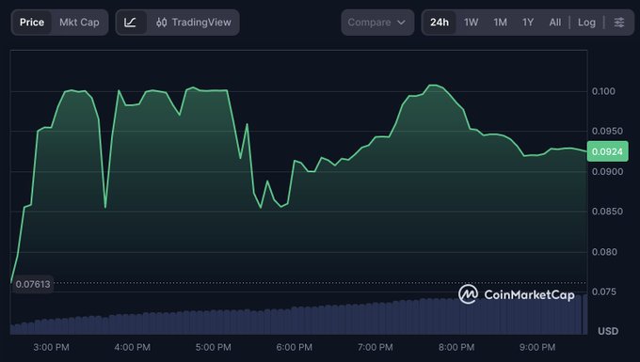Click the 0.100 axis value

pyautogui.click(x=603, y=91)
